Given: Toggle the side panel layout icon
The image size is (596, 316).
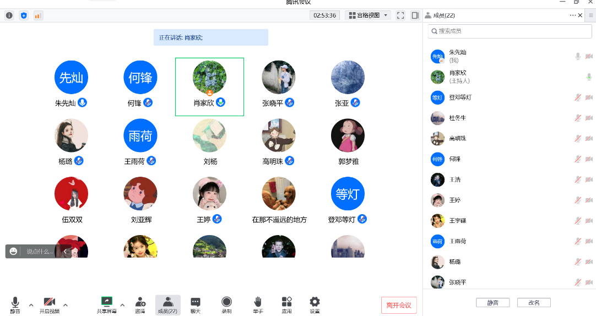Looking at the screenshot, I should pyautogui.click(x=415, y=15).
